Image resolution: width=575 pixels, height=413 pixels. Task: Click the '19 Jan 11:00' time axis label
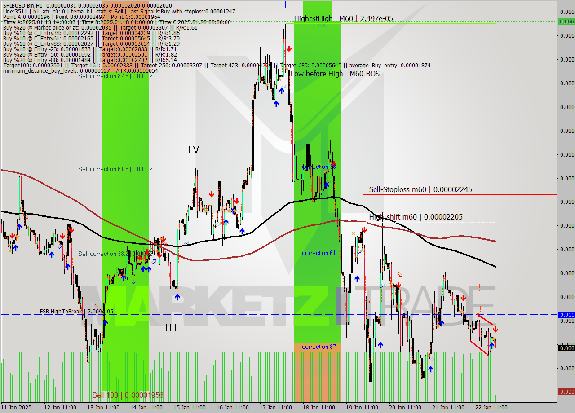[362, 408]
